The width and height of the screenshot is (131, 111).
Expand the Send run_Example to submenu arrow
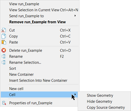point(75,16)
